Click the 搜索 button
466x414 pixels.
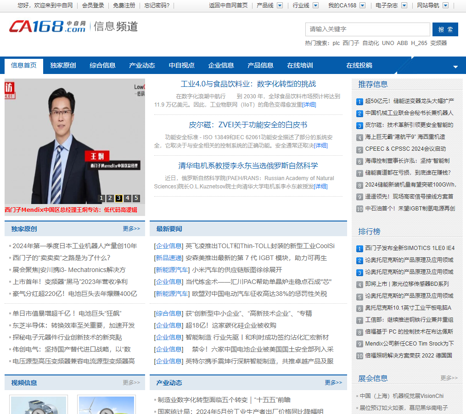point(445,29)
